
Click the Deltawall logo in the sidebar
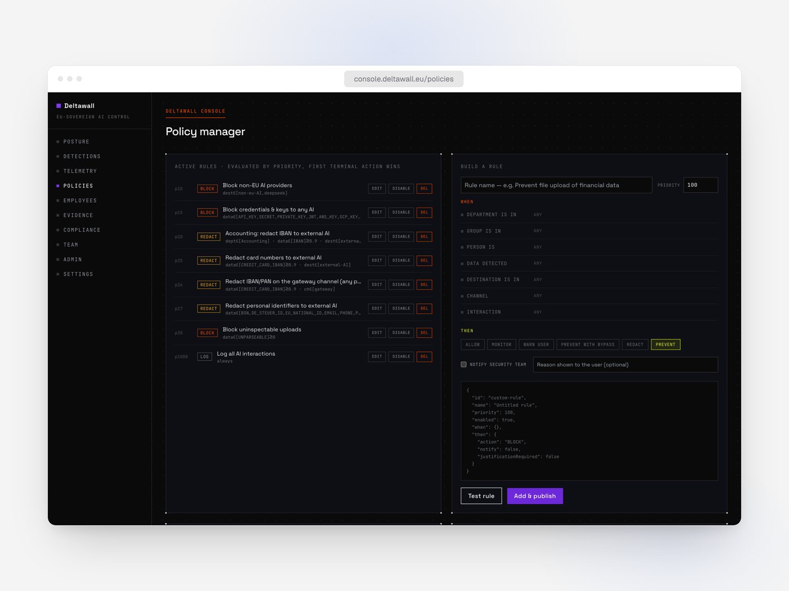pyautogui.click(x=76, y=106)
